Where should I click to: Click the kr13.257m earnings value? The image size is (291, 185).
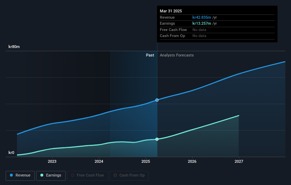pyautogui.click(x=202, y=23)
